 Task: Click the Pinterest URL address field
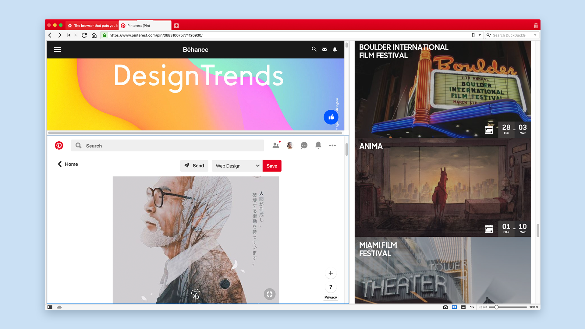pos(286,35)
